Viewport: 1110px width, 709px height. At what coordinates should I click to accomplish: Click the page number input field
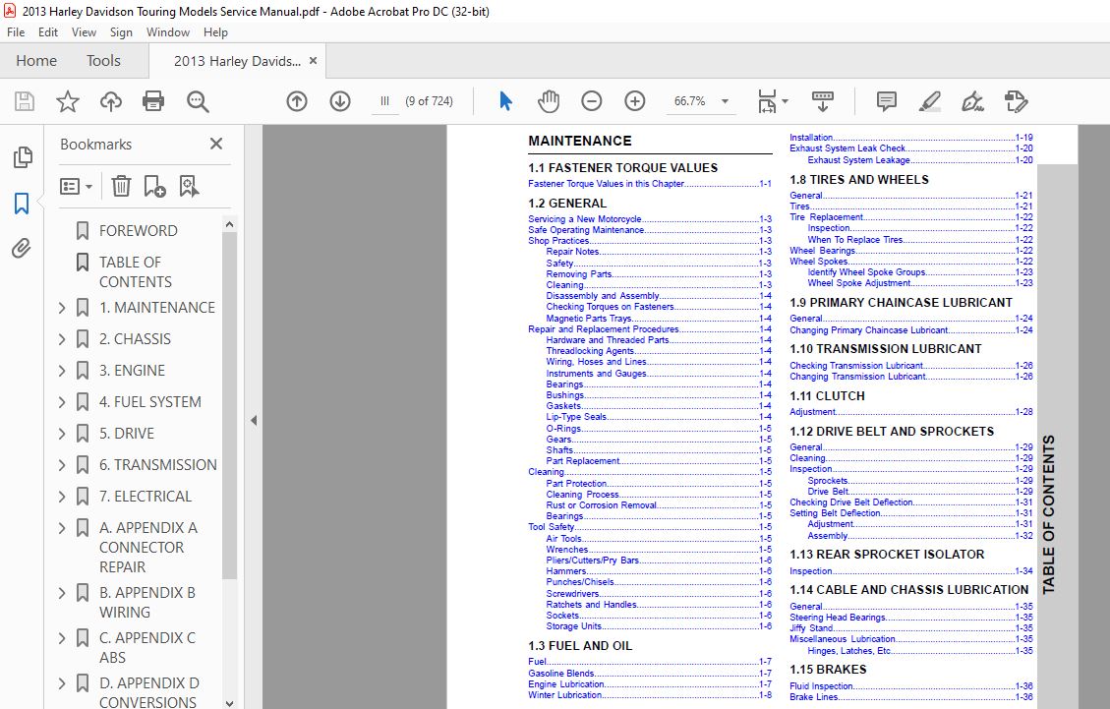pos(385,101)
